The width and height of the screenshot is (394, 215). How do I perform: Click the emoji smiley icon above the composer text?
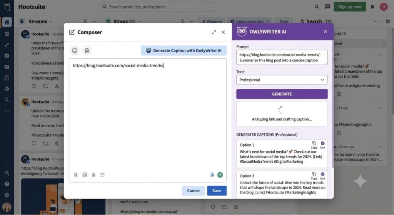pyautogui.click(x=75, y=50)
